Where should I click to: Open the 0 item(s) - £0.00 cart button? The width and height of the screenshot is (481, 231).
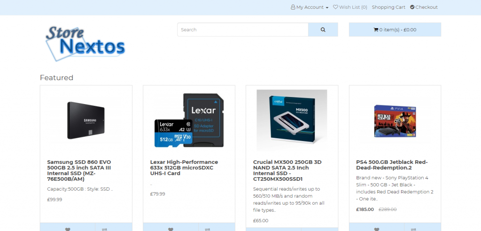point(395,30)
